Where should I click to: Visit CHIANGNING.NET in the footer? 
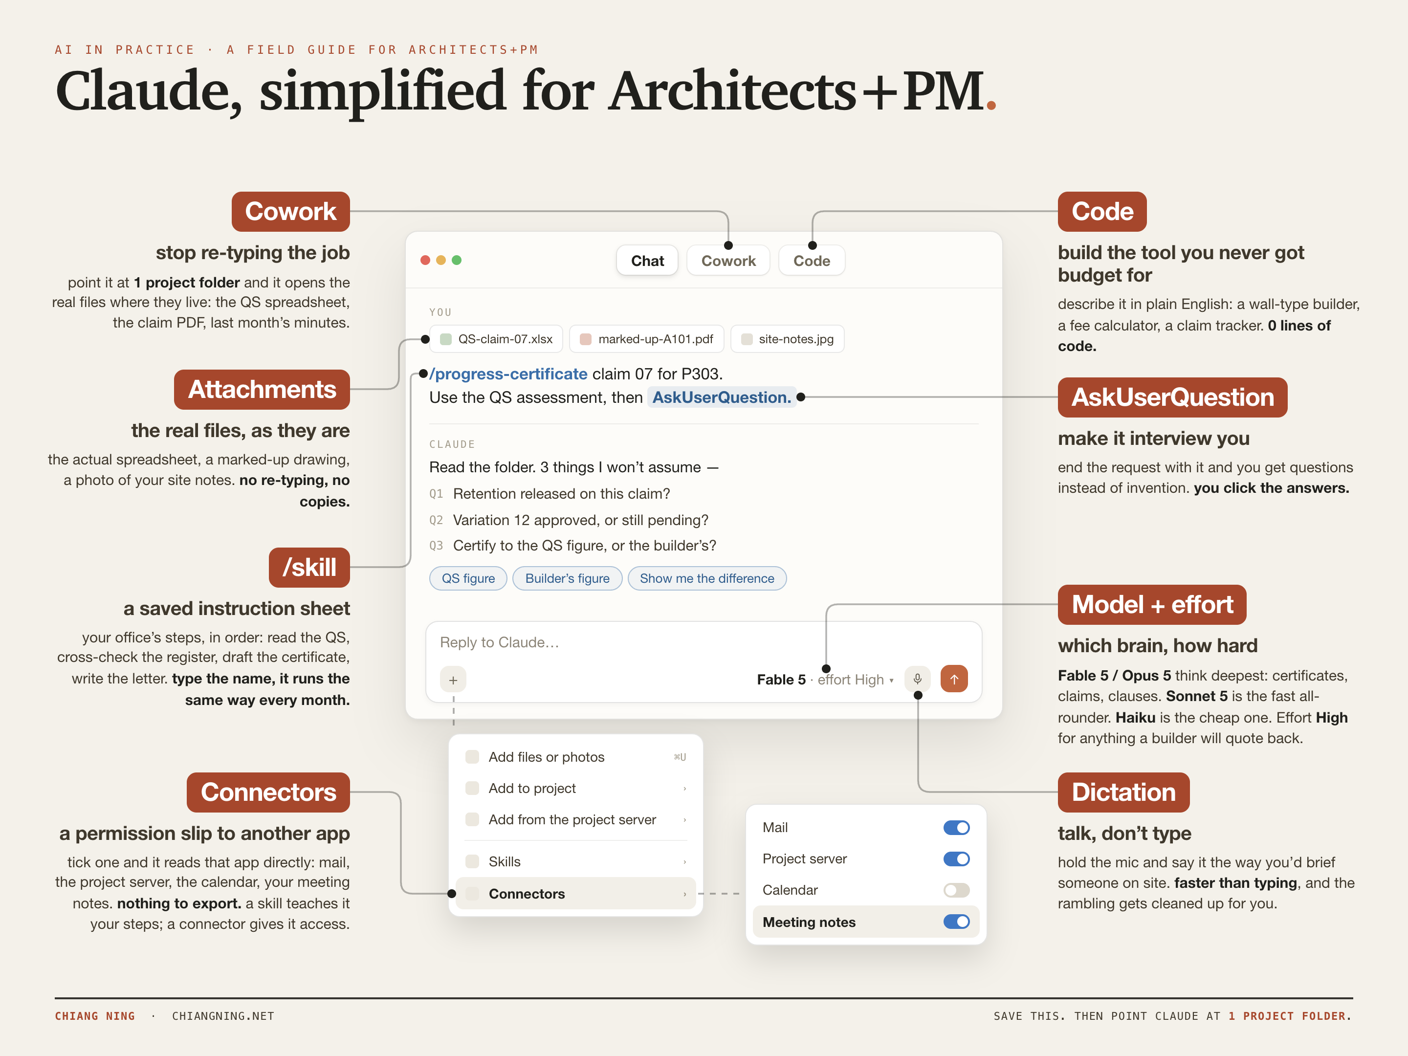point(223,1016)
